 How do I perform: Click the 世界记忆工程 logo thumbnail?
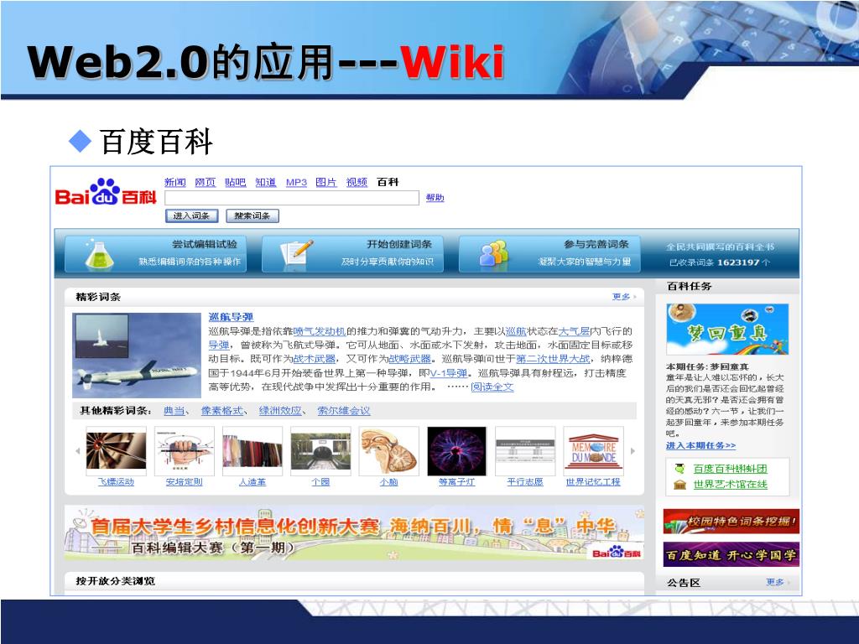click(593, 450)
